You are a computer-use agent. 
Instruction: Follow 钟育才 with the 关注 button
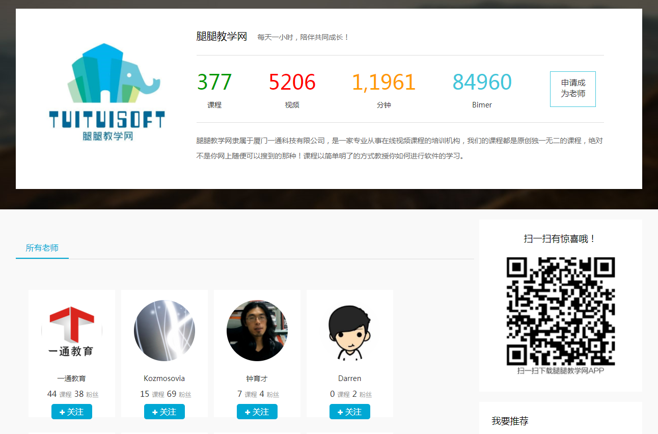click(257, 412)
